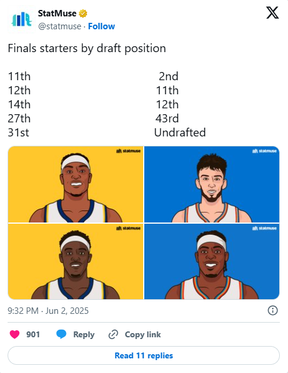Open Read 11 replies button

pyautogui.click(x=144, y=355)
